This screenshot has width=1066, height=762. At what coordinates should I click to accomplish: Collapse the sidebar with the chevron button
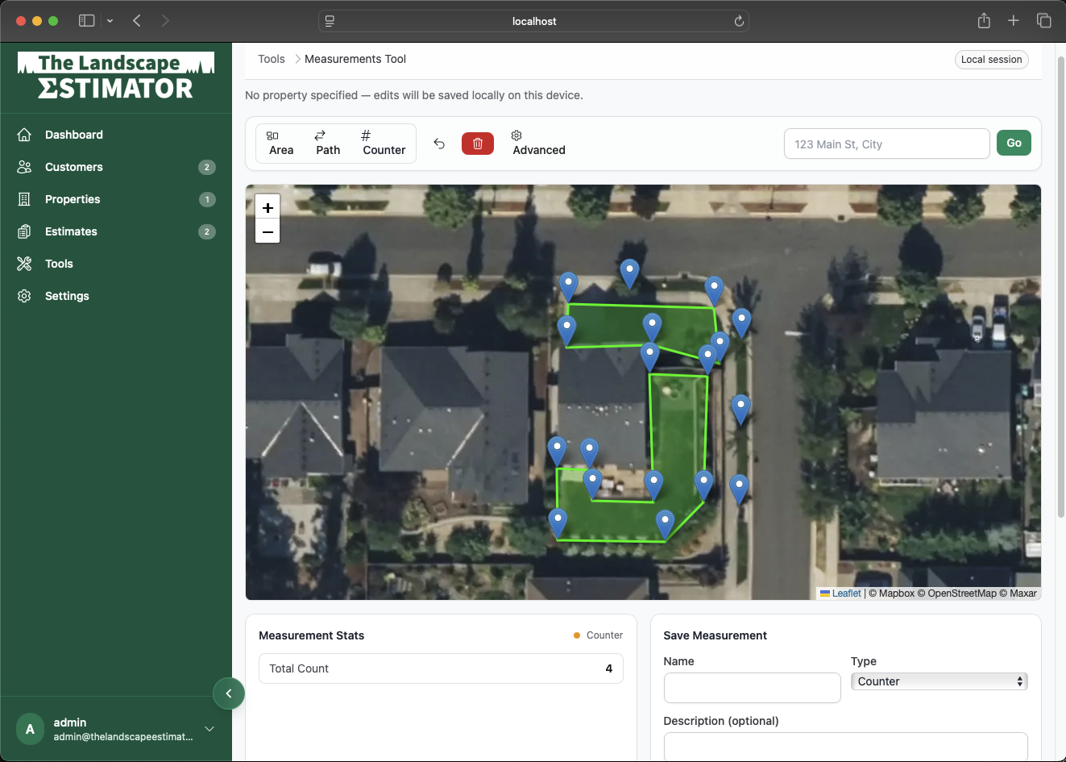point(229,693)
